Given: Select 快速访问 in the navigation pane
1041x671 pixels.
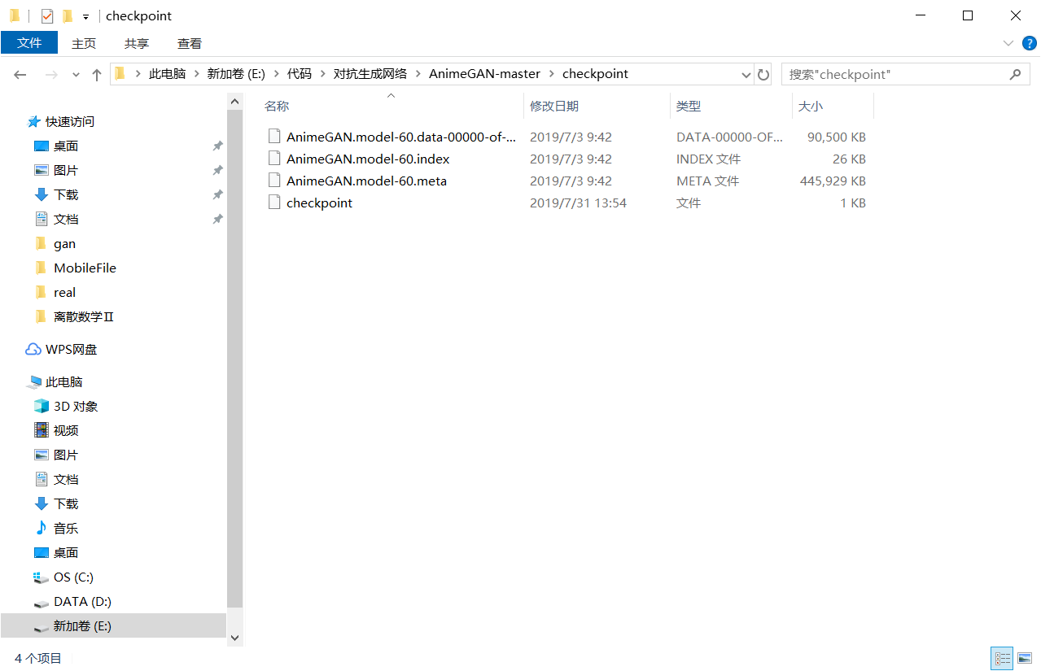Looking at the screenshot, I should click(x=69, y=121).
